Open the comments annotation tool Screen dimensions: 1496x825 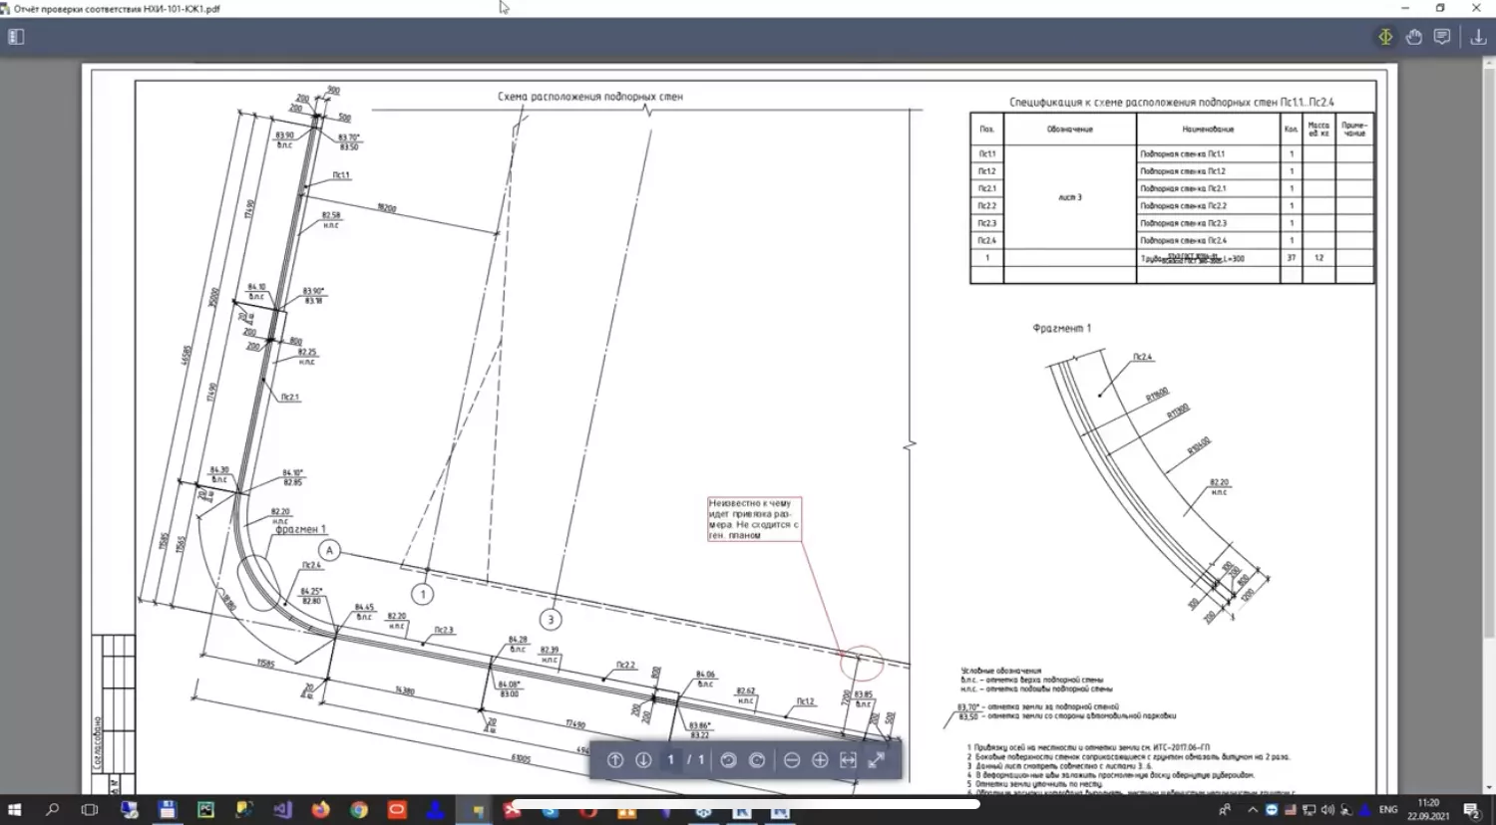[1442, 37]
